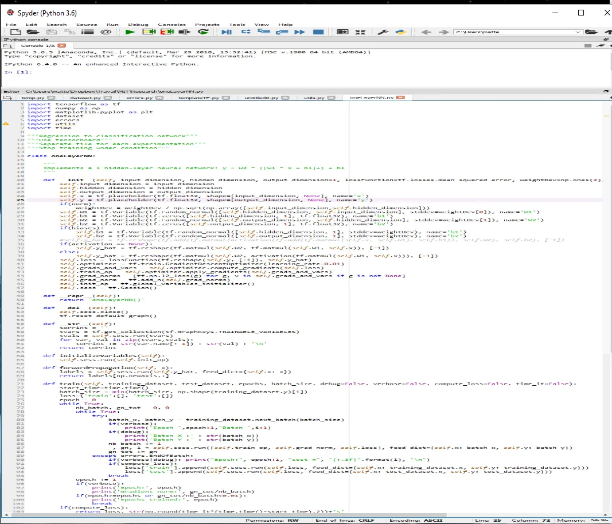
Task: Click the warning marker beside line 6
Action: point(6,123)
